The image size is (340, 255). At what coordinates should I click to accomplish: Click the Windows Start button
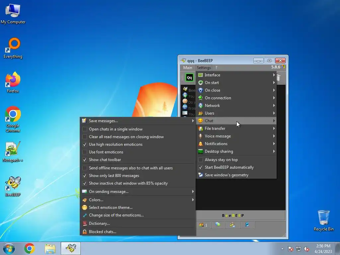pos(9,248)
